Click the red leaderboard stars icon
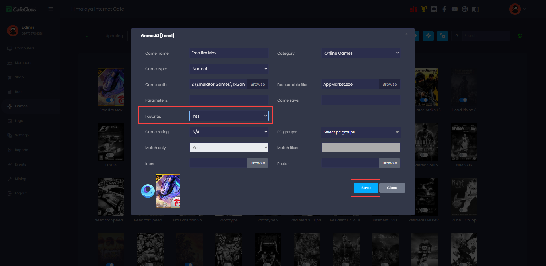The width and height of the screenshot is (546, 266). click(413, 9)
